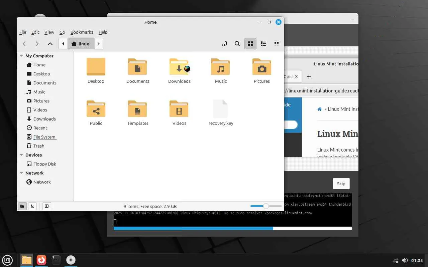Select the Pictures folder icon in the file pane
The image size is (428, 267).
[262, 67]
